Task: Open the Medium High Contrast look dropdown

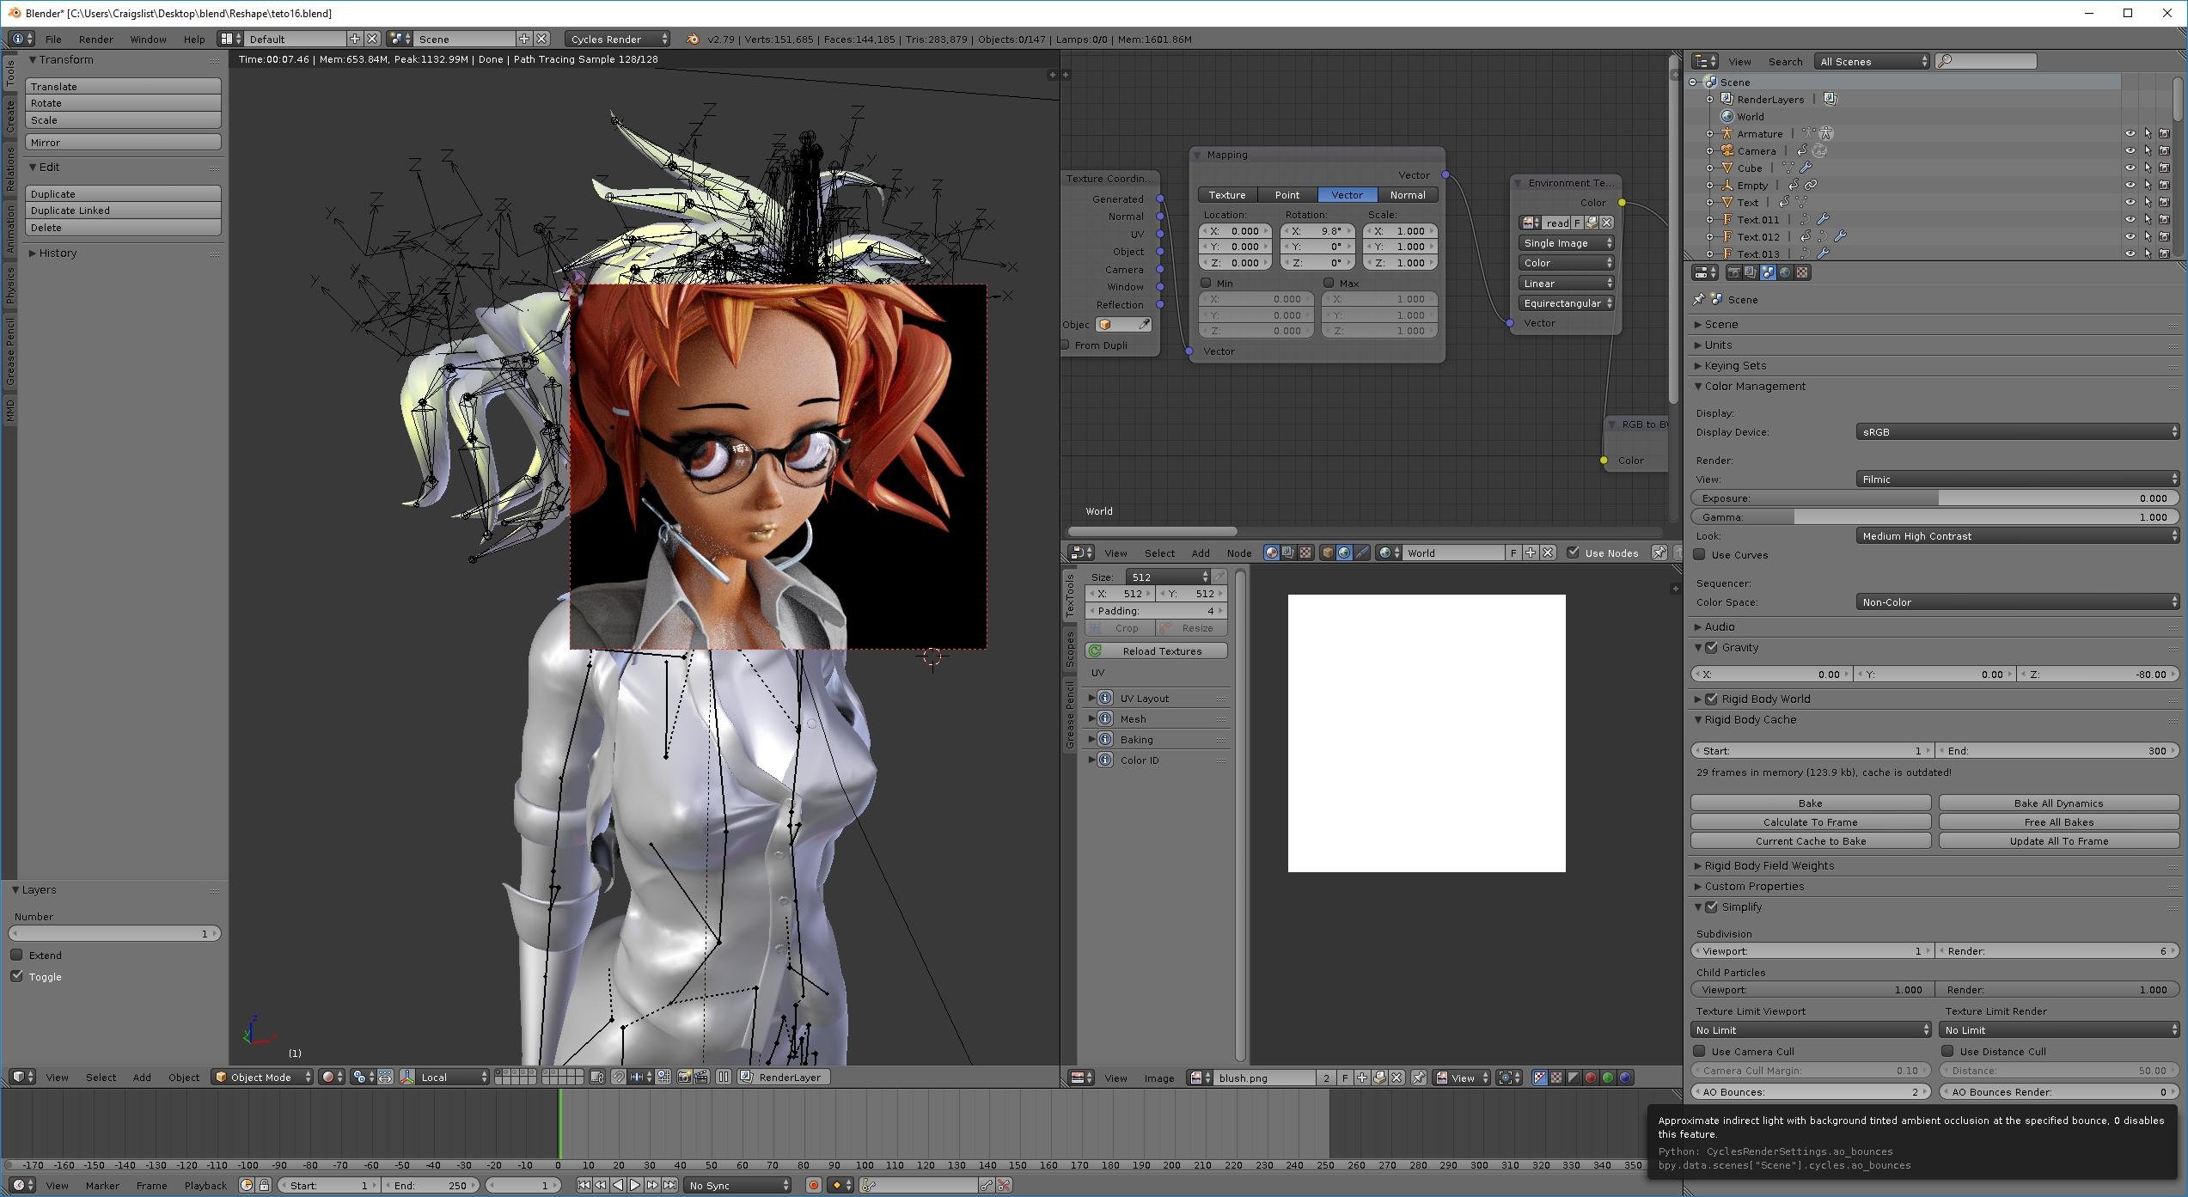Action: 2017,536
